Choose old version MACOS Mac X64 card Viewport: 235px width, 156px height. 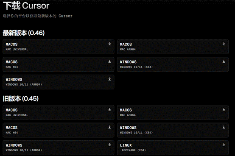[59, 130]
